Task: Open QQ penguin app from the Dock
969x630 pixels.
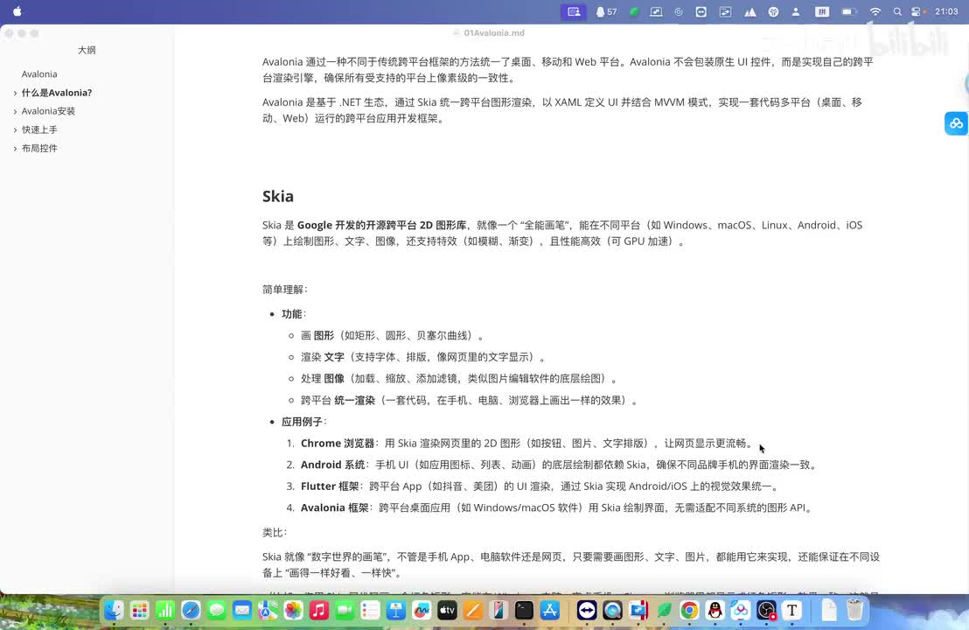Action: point(715,611)
